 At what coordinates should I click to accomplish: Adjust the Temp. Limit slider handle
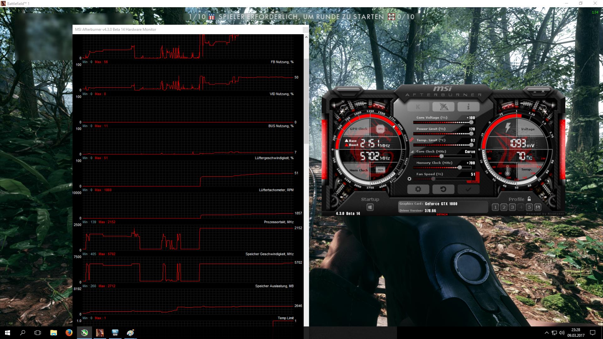(x=471, y=145)
